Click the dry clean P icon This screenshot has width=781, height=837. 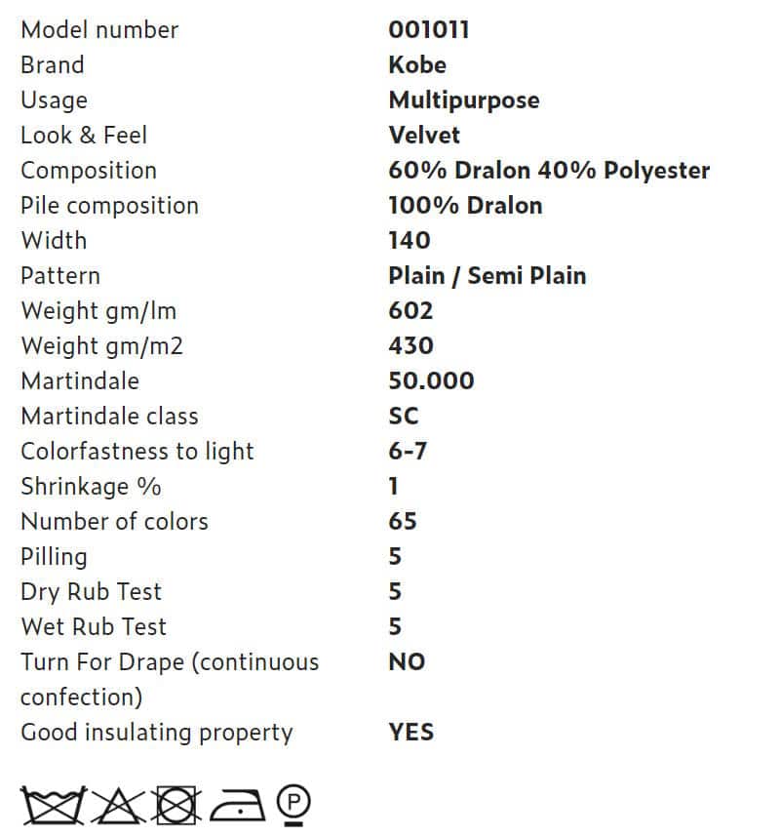293,805
